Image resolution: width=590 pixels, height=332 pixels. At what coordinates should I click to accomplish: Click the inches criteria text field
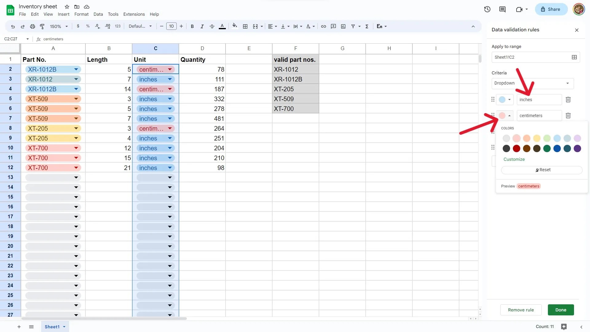(x=539, y=100)
